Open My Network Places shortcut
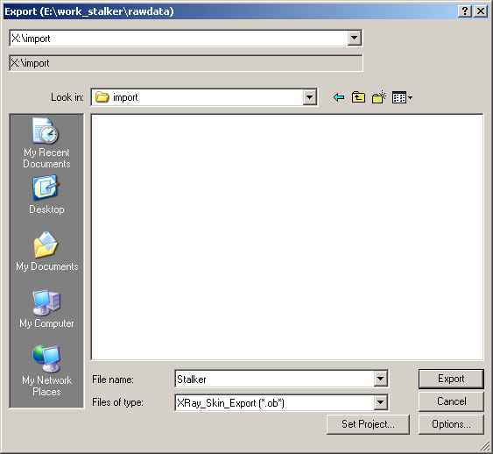 (46, 371)
